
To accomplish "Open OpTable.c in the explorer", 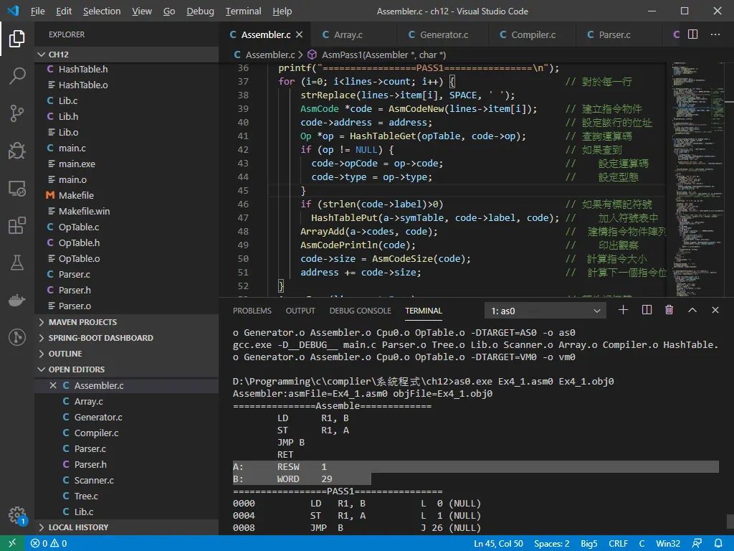I will pyautogui.click(x=79, y=227).
